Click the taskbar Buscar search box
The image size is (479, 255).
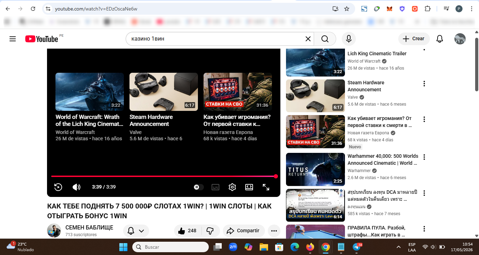pyautogui.click(x=171, y=247)
